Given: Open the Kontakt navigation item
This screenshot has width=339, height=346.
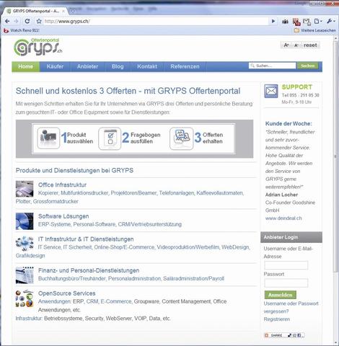Looking at the screenshot, I should (147, 66).
